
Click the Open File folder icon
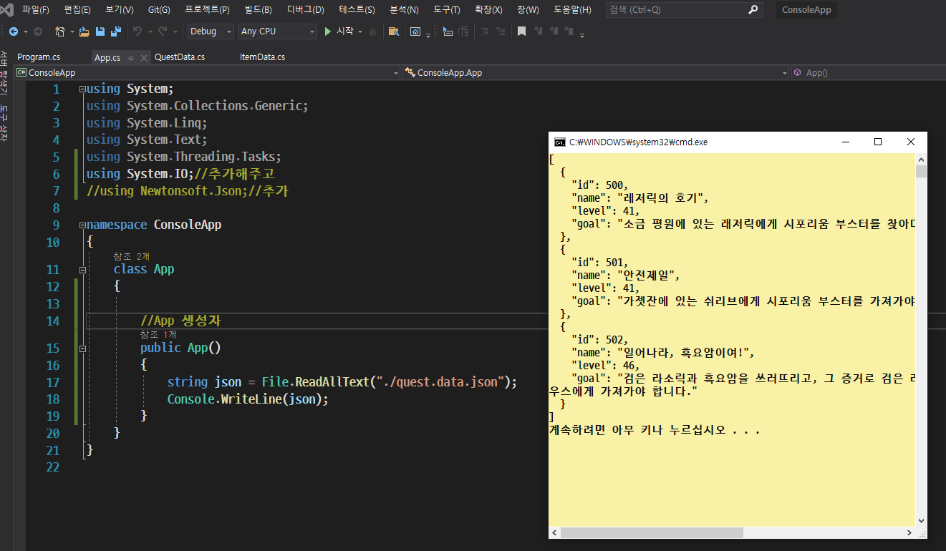(x=84, y=31)
